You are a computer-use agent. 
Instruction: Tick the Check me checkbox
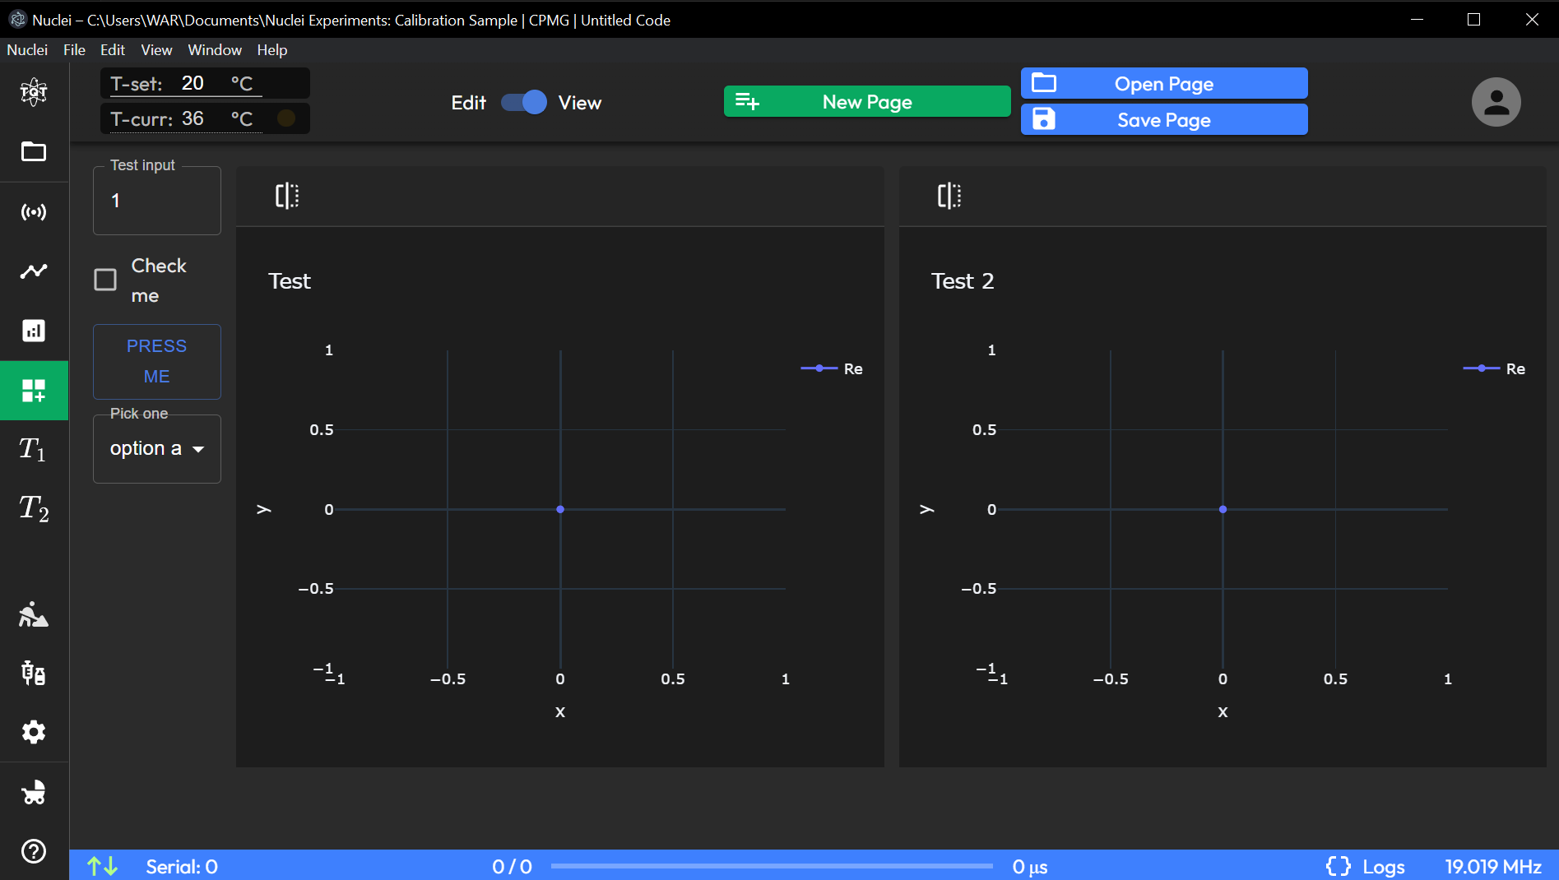tap(105, 280)
